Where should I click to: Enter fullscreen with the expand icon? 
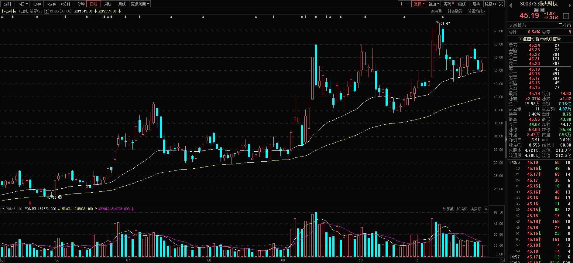point(501,4)
